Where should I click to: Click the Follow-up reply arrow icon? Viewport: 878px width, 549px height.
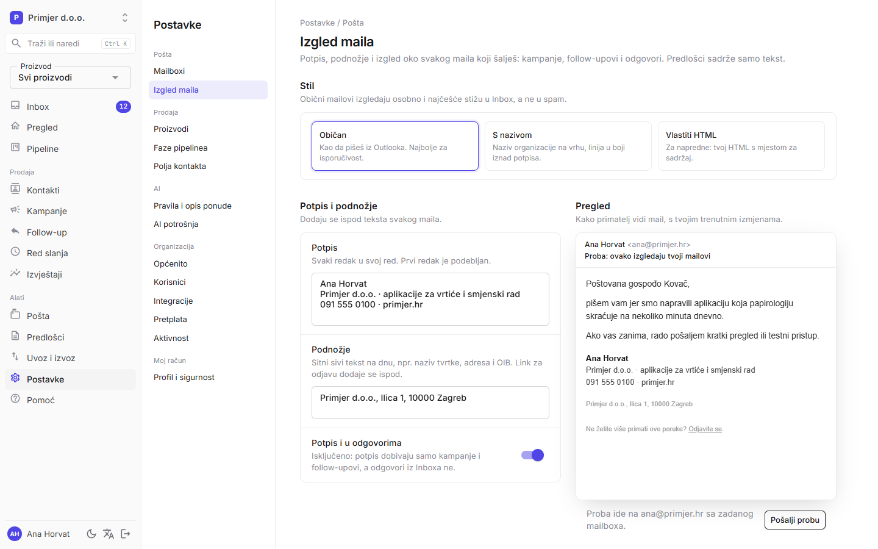click(15, 231)
